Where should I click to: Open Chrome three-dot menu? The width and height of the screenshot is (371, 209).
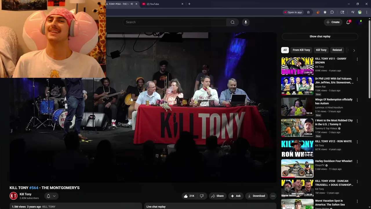367,12
